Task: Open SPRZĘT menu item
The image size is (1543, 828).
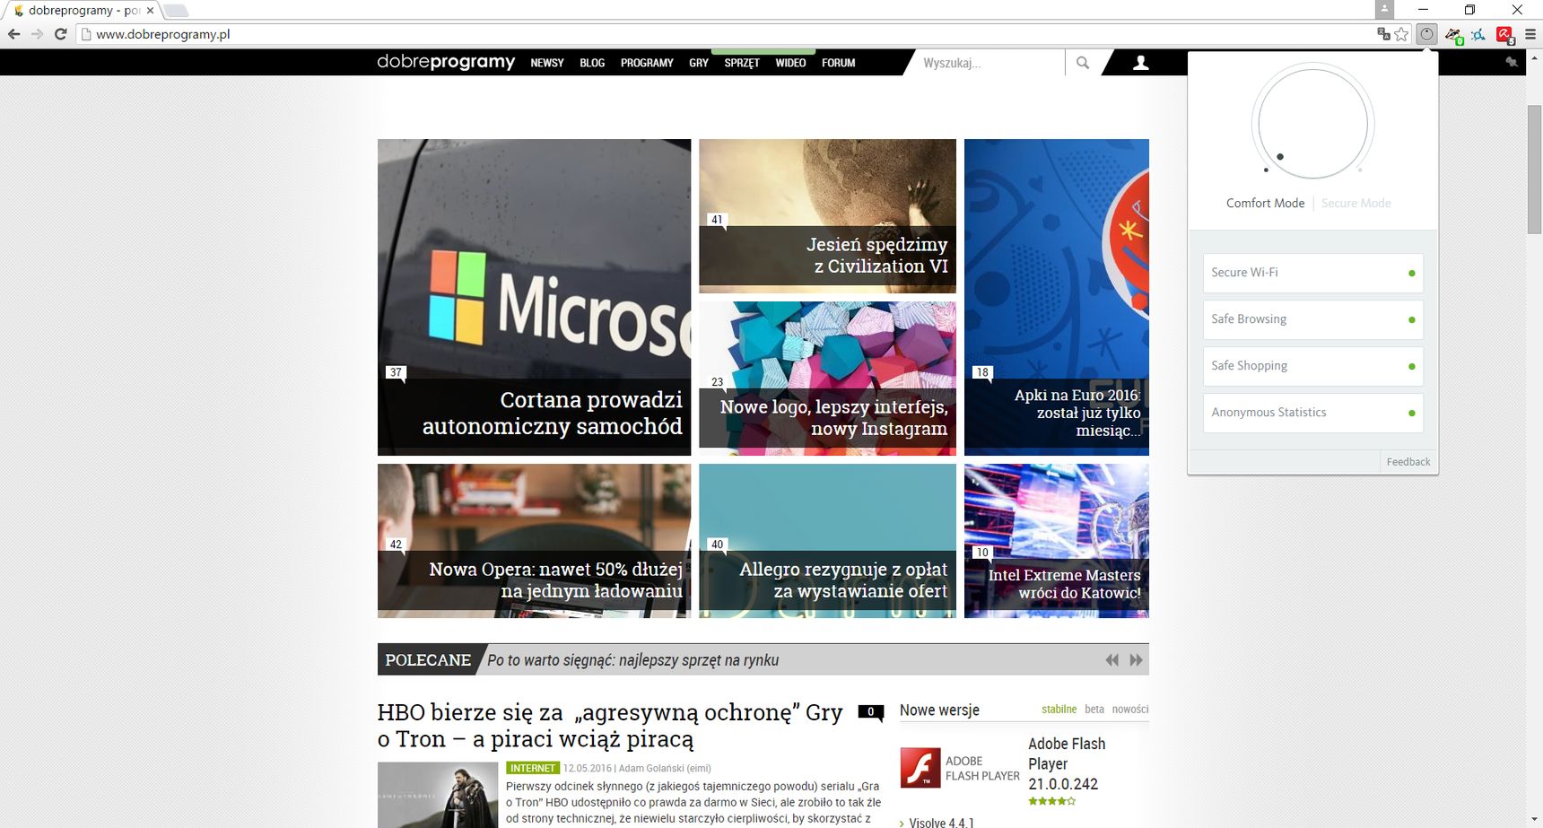Action: coord(742,63)
